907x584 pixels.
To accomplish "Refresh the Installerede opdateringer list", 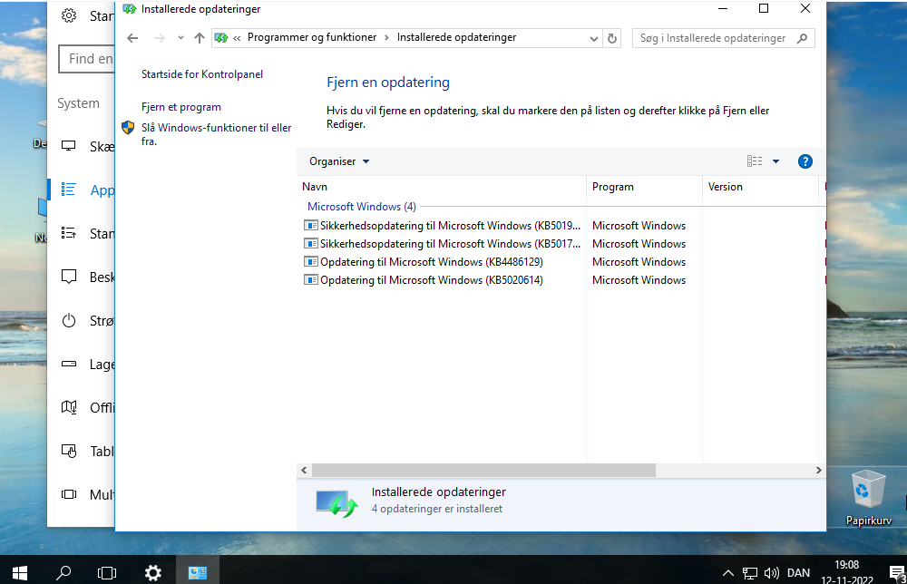I will [x=612, y=38].
